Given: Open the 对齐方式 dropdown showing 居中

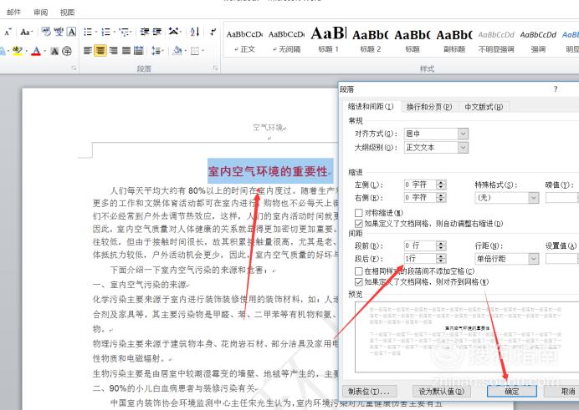Looking at the screenshot, I should pyautogui.click(x=463, y=134).
